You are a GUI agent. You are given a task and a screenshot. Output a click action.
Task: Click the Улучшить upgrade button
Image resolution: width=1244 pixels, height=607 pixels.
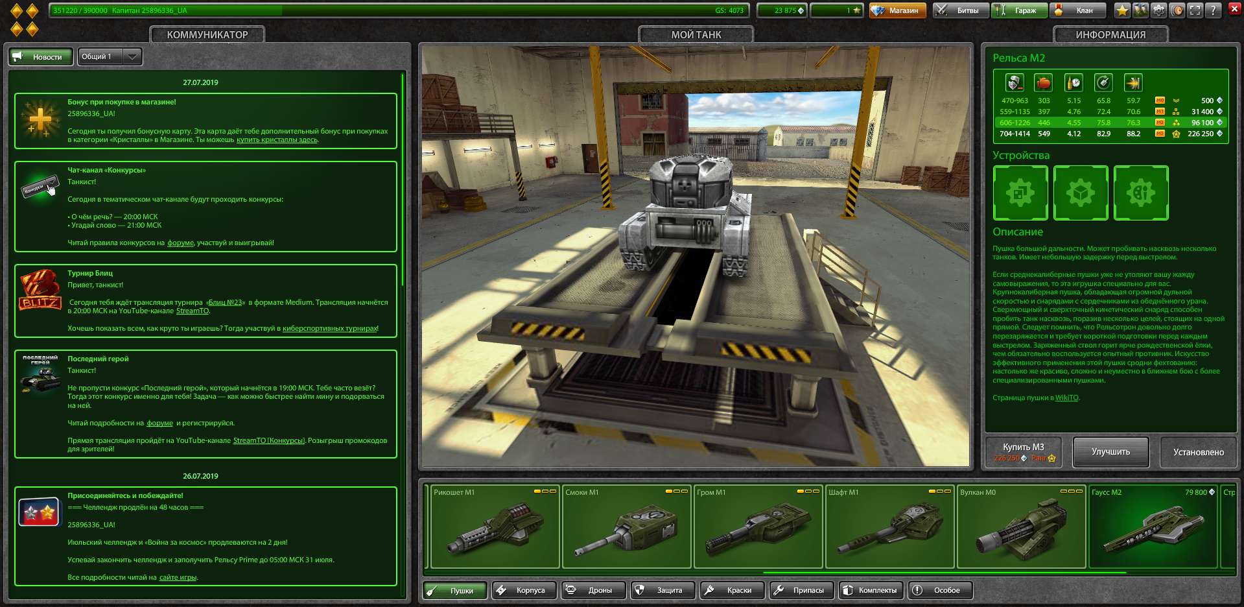point(1110,452)
